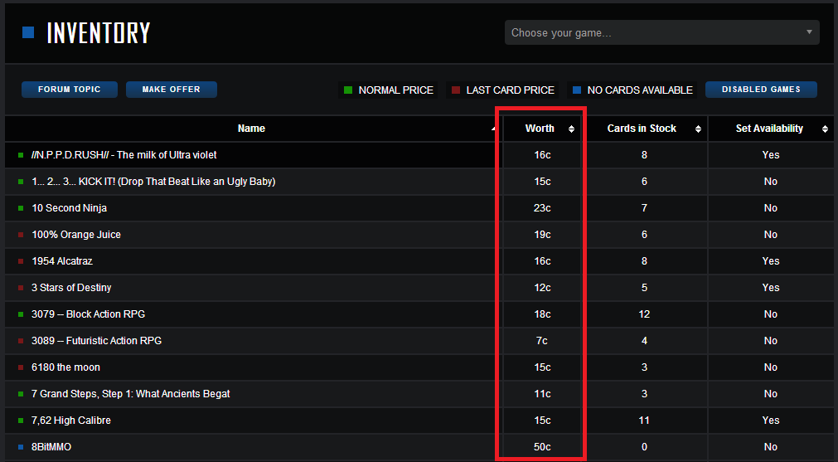The image size is (838, 462).
Task: Click stock count 5 for 3 Stars of Destiny
Action: coord(644,288)
